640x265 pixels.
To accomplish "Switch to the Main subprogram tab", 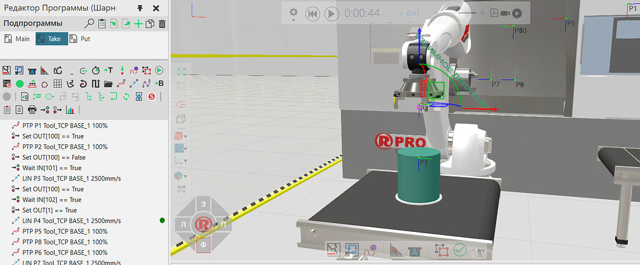I will [x=17, y=39].
